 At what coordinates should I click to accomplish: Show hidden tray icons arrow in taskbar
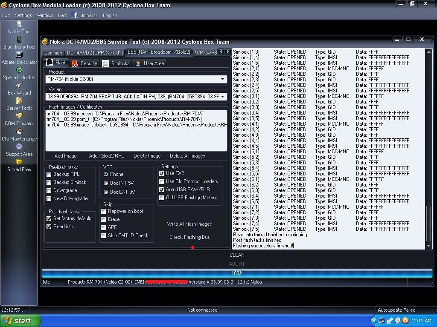374,321
